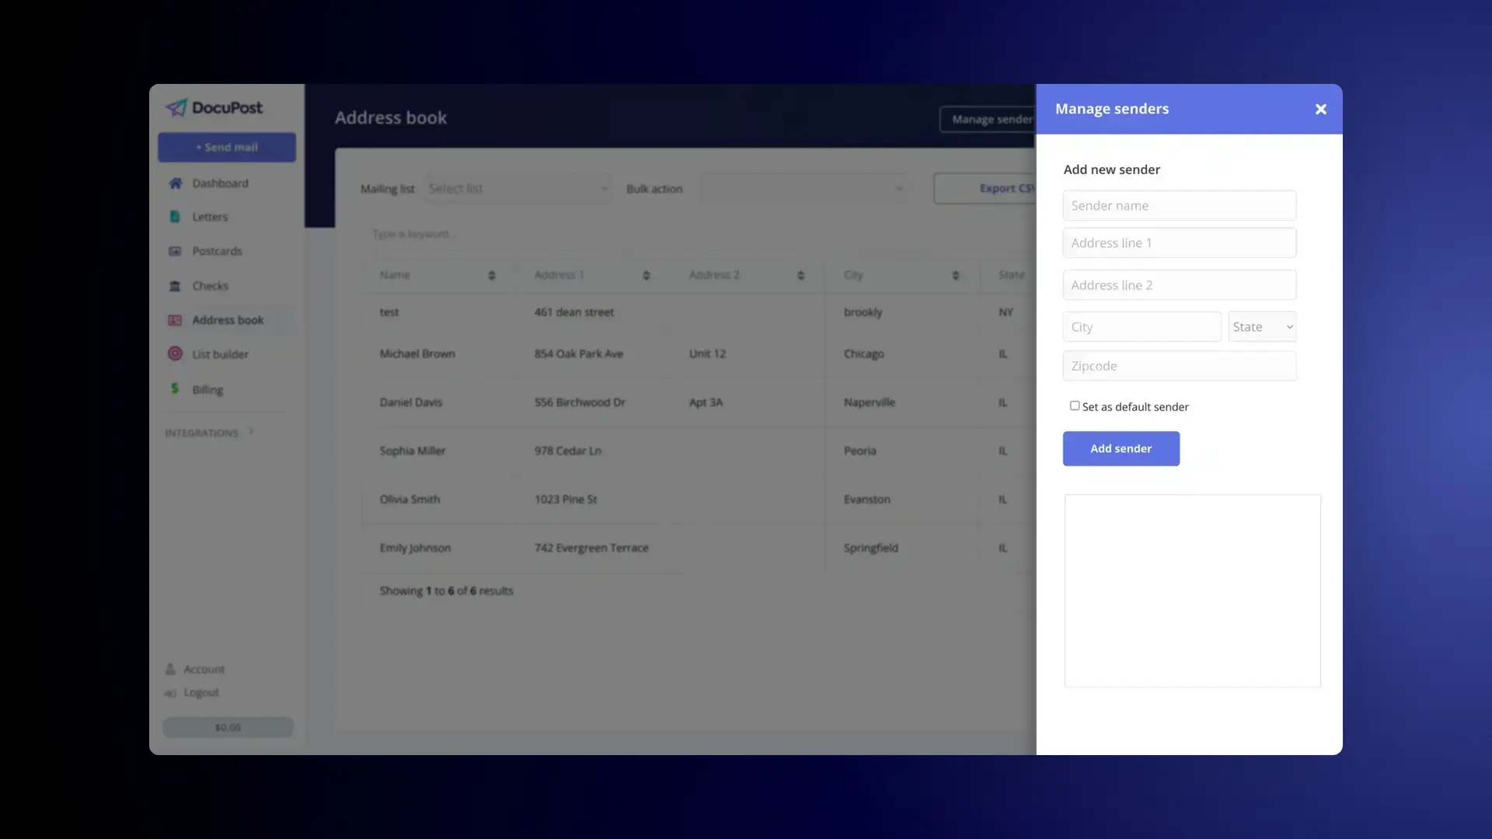1492x839 pixels.
Task: Select the Account menu item
Action: (x=204, y=668)
